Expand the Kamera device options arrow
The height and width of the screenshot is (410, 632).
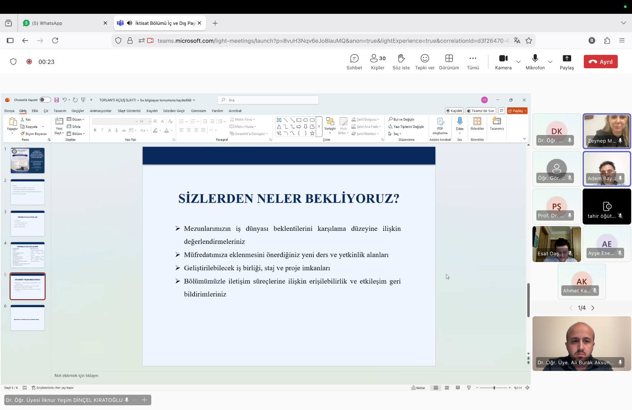tap(519, 62)
